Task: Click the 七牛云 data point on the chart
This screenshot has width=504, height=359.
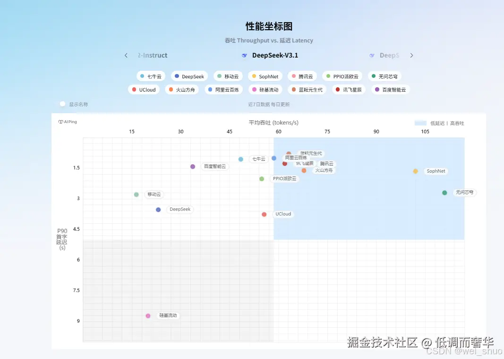Action: [x=241, y=159]
